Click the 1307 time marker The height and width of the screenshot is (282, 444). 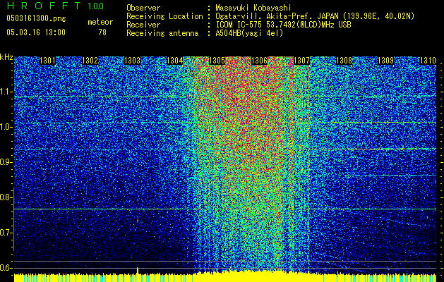pos(301,61)
